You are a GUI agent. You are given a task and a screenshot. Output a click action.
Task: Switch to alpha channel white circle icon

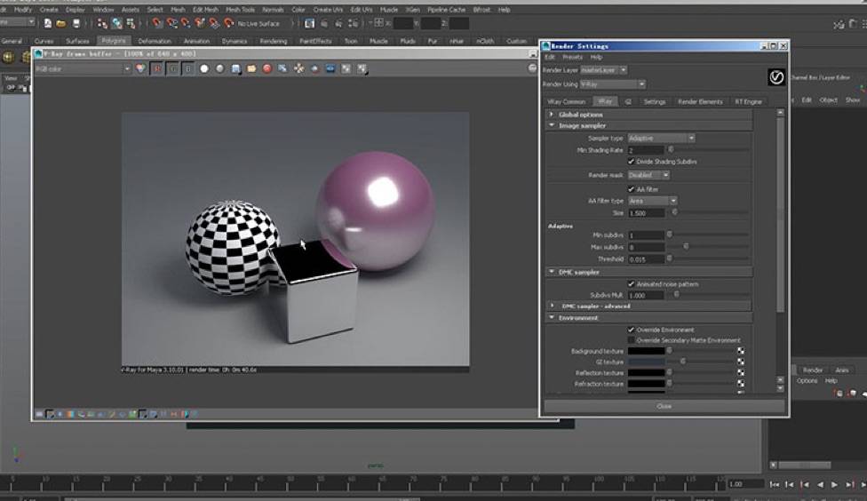[x=203, y=68]
